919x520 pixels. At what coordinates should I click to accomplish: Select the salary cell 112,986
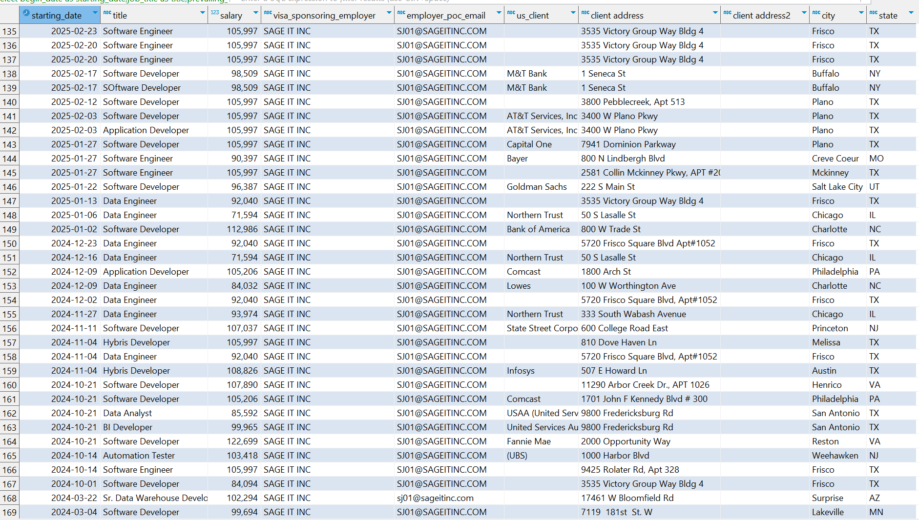click(234, 229)
